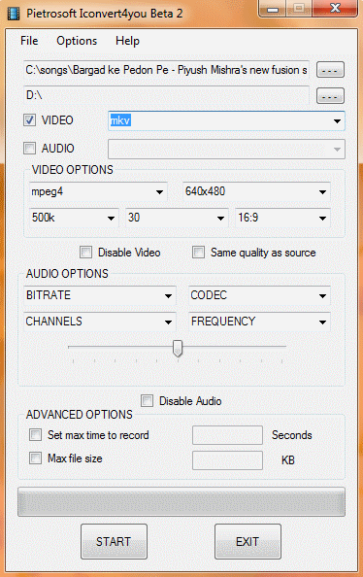Minimize the Iconvert4you window
Viewport: 363px width, 577px height.
coord(273,8)
